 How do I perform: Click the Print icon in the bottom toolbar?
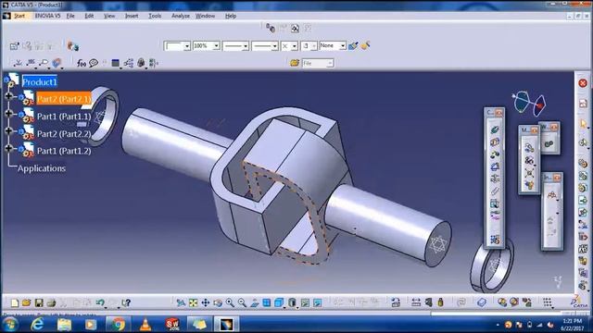[x=51, y=302]
